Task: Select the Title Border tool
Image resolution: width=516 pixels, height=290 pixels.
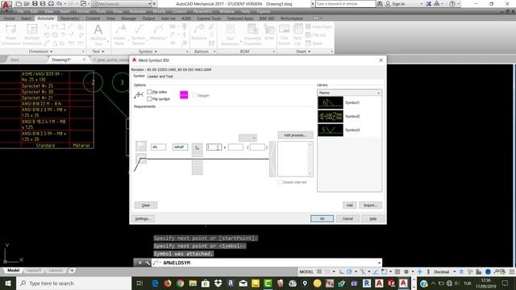Action: pyautogui.click(x=284, y=35)
